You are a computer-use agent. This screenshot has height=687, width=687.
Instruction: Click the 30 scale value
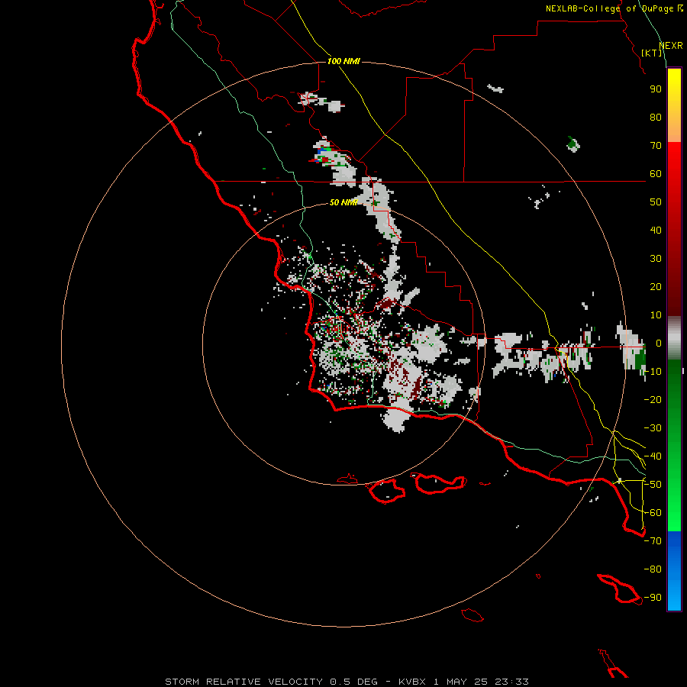656,259
